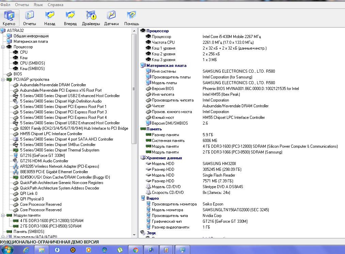Open the green uTorrent taskbar icon
This screenshot has height=254, width=345.
[120, 250]
